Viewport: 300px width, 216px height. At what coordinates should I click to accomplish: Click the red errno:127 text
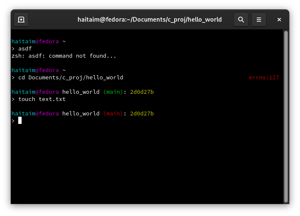(x=264, y=78)
